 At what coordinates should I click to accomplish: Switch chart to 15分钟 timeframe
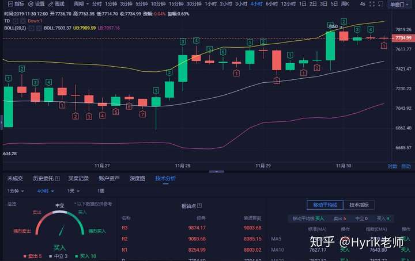pos(176,4)
